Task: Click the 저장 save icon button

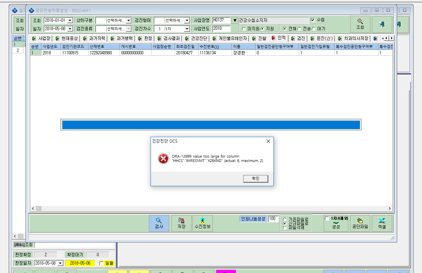Action: (x=181, y=223)
